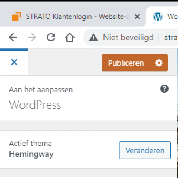Close the WordPress Customizer with the X
The image size is (178, 178).
(14, 62)
